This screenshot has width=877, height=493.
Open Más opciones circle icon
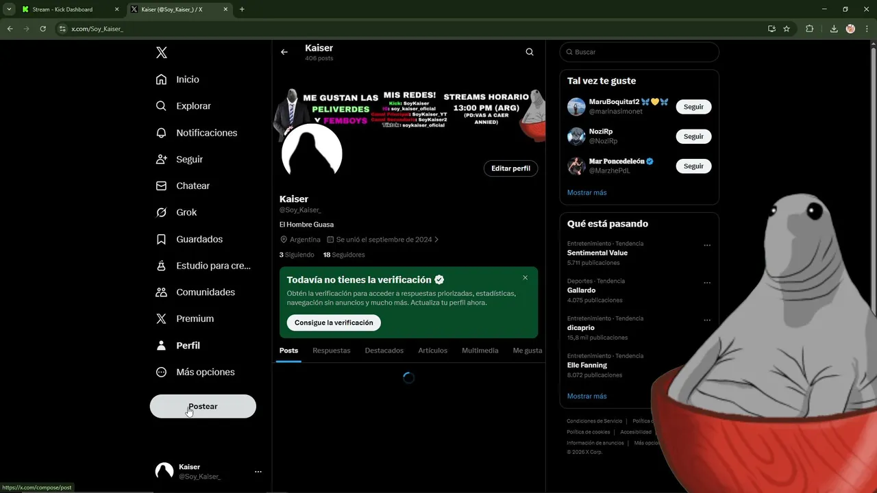tap(161, 372)
